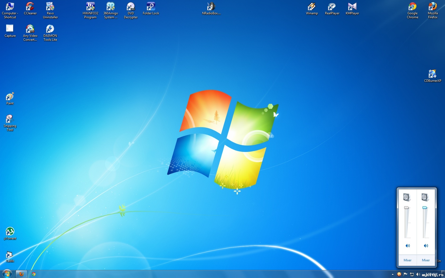Screen dimensions: 445x278
Task: Click the left speaker device icon in volume popup
Action: tap(407, 197)
